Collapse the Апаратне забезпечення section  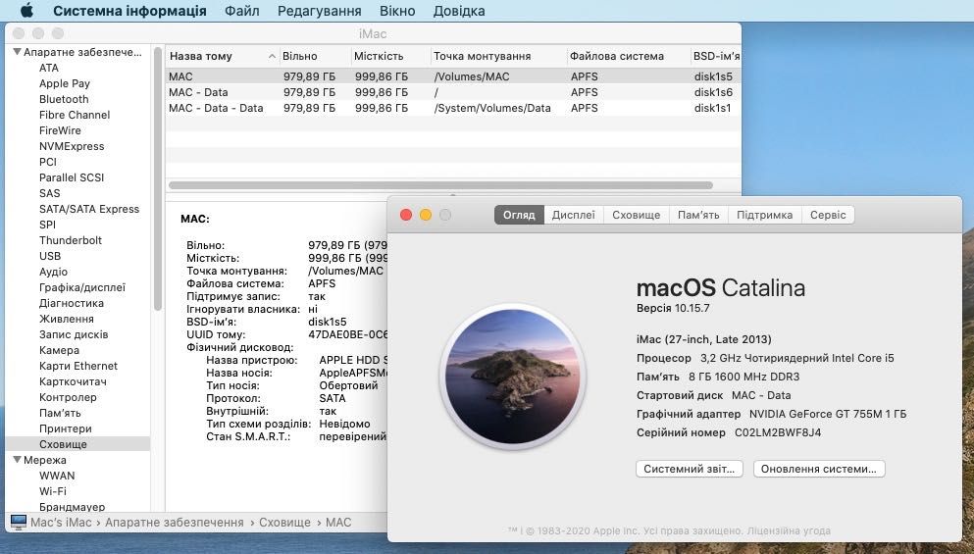click(18, 52)
